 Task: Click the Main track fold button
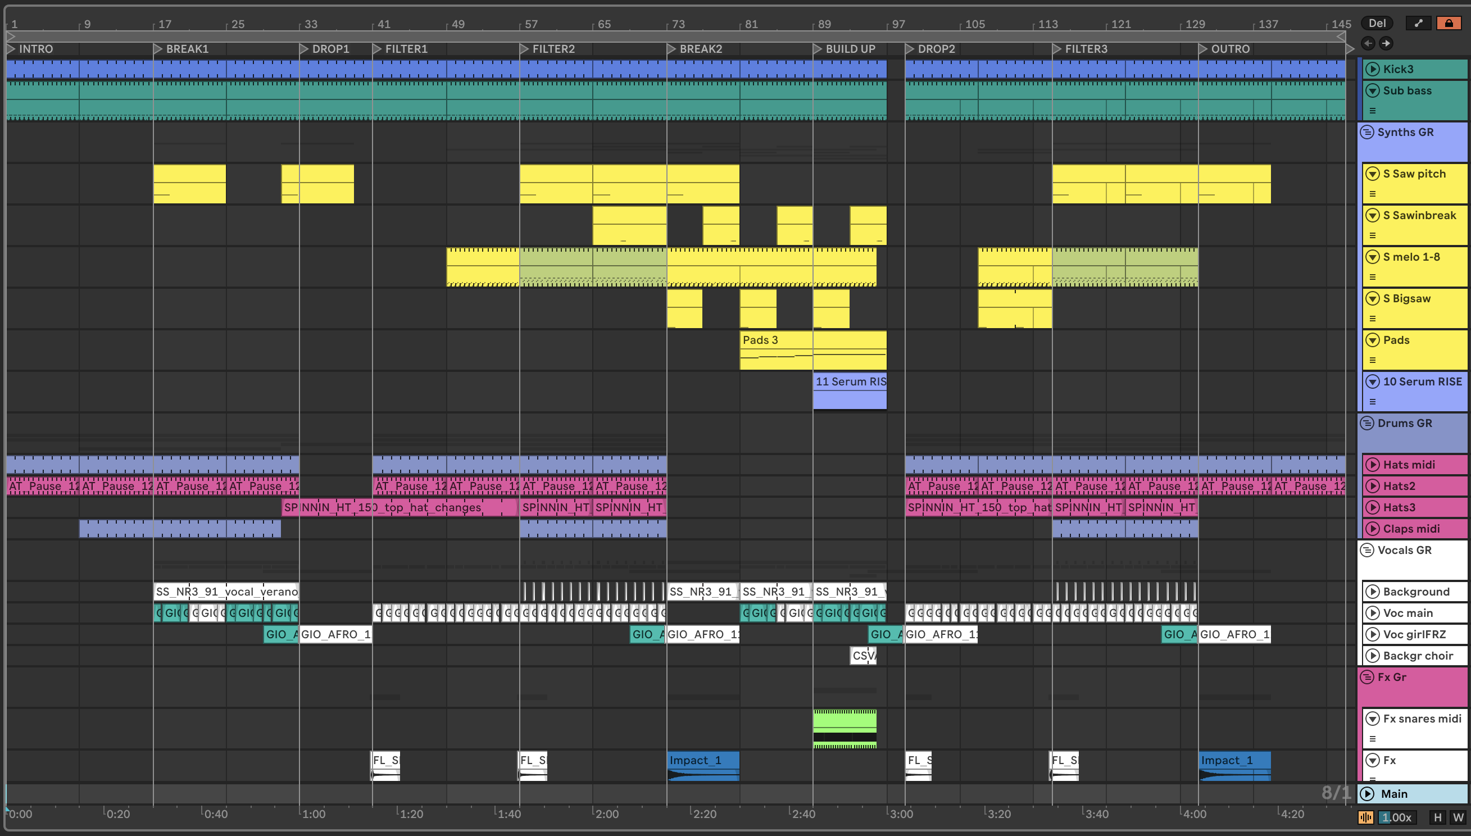[1368, 793]
